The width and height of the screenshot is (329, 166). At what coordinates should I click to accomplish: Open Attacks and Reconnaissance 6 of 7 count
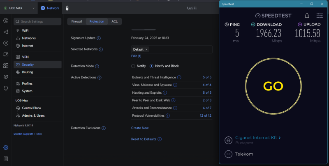207,108
